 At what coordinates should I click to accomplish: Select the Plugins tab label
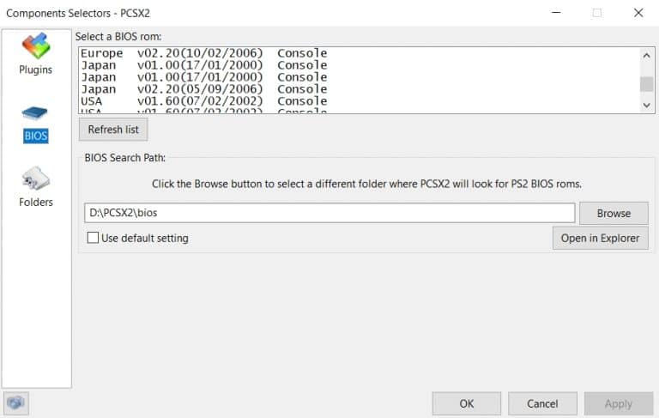tap(36, 70)
